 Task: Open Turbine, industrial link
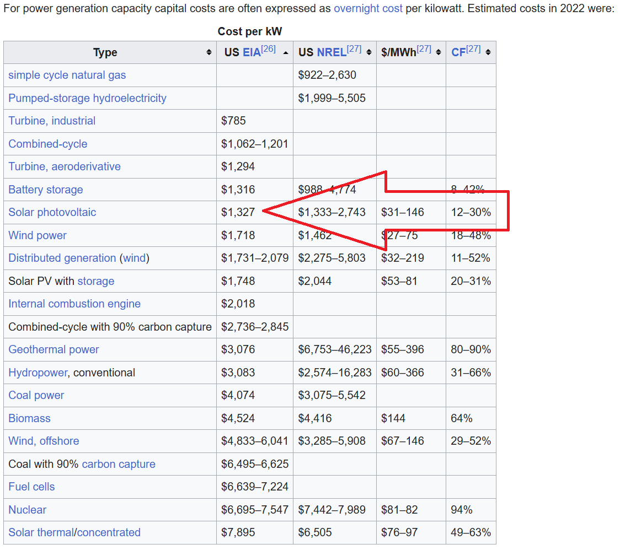pos(52,121)
